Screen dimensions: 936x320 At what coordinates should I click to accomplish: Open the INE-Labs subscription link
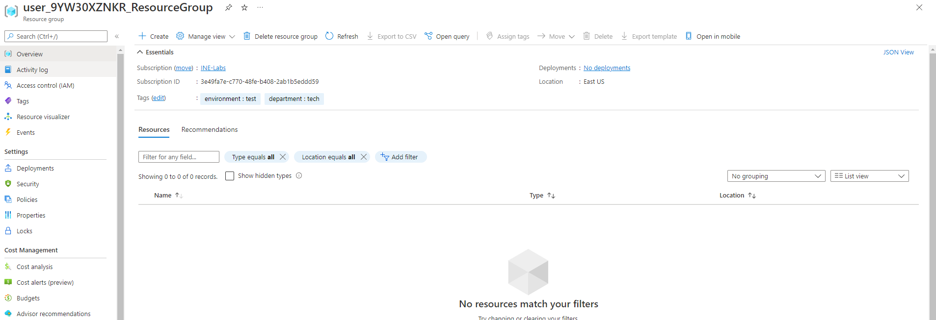pyautogui.click(x=213, y=68)
